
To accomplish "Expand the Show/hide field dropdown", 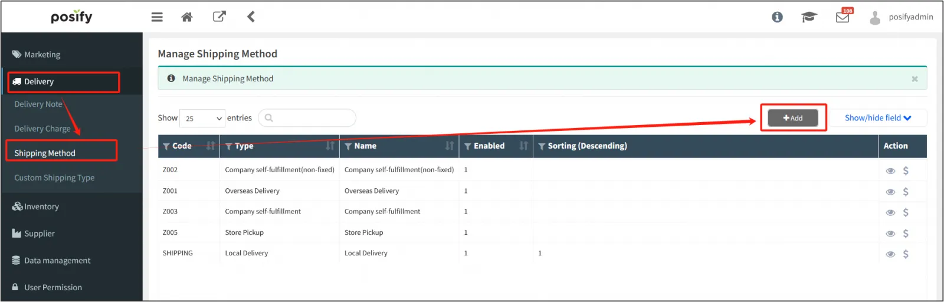I will 877,118.
